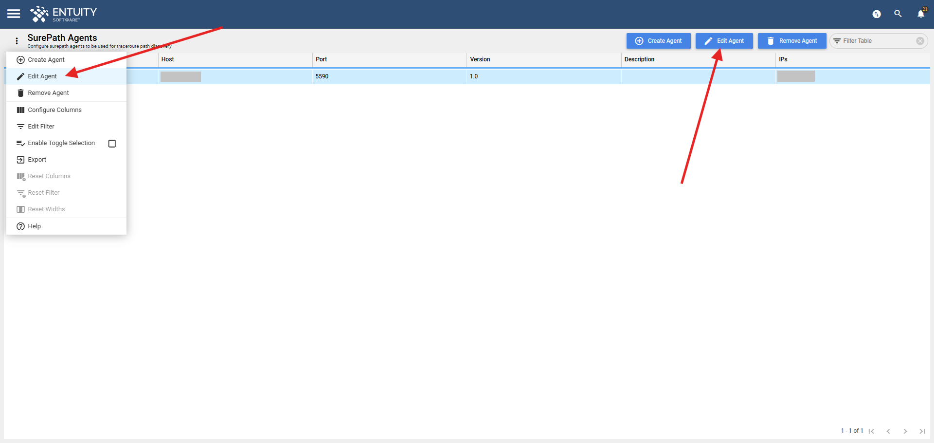This screenshot has height=443, width=934.
Task: Click the blue Edit Agent button
Action: pyautogui.click(x=724, y=41)
